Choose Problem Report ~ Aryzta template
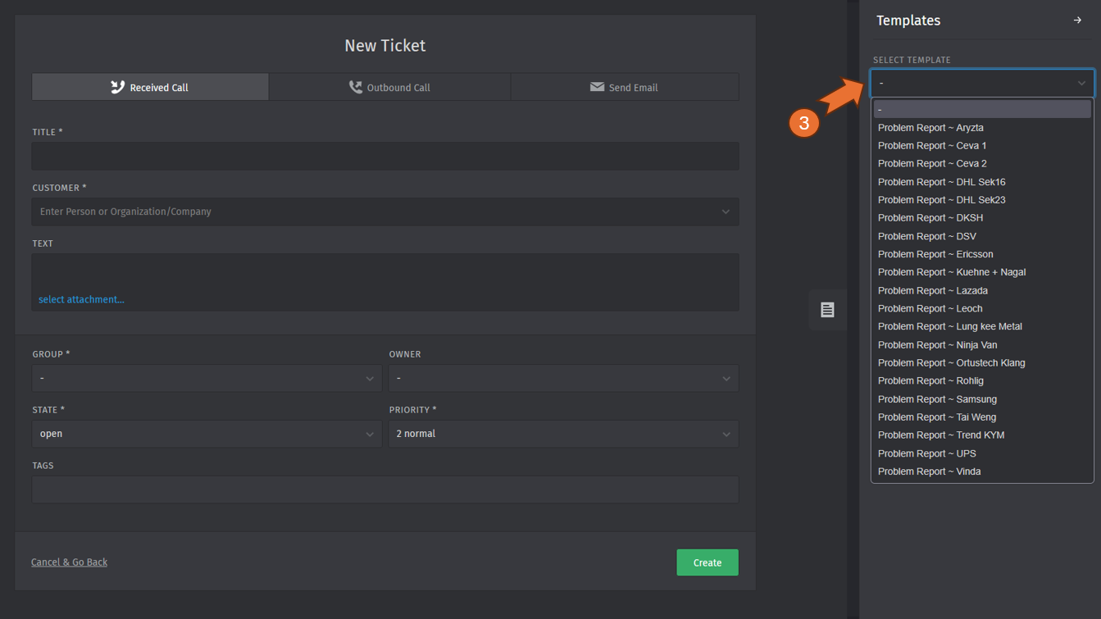This screenshot has width=1101, height=619. point(930,128)
